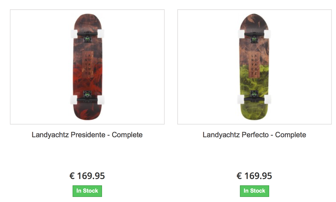The image size is (336, 202).
Task: Click the Landyachtz Presidente - Complete title
Action: tap(87, 135)
